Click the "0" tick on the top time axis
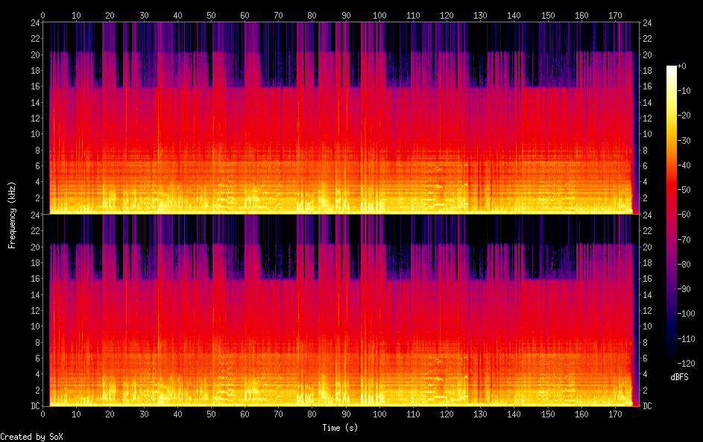This screenshot has width=703, height=442. [42, 15]
